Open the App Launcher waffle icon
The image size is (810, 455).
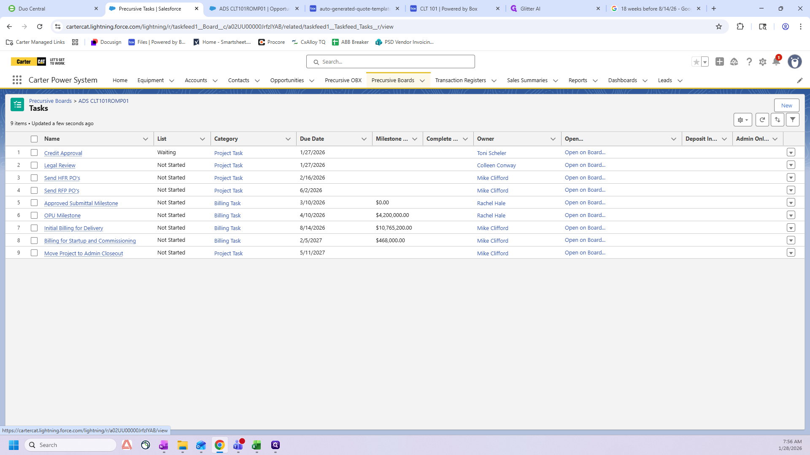(x=17, y=80)
